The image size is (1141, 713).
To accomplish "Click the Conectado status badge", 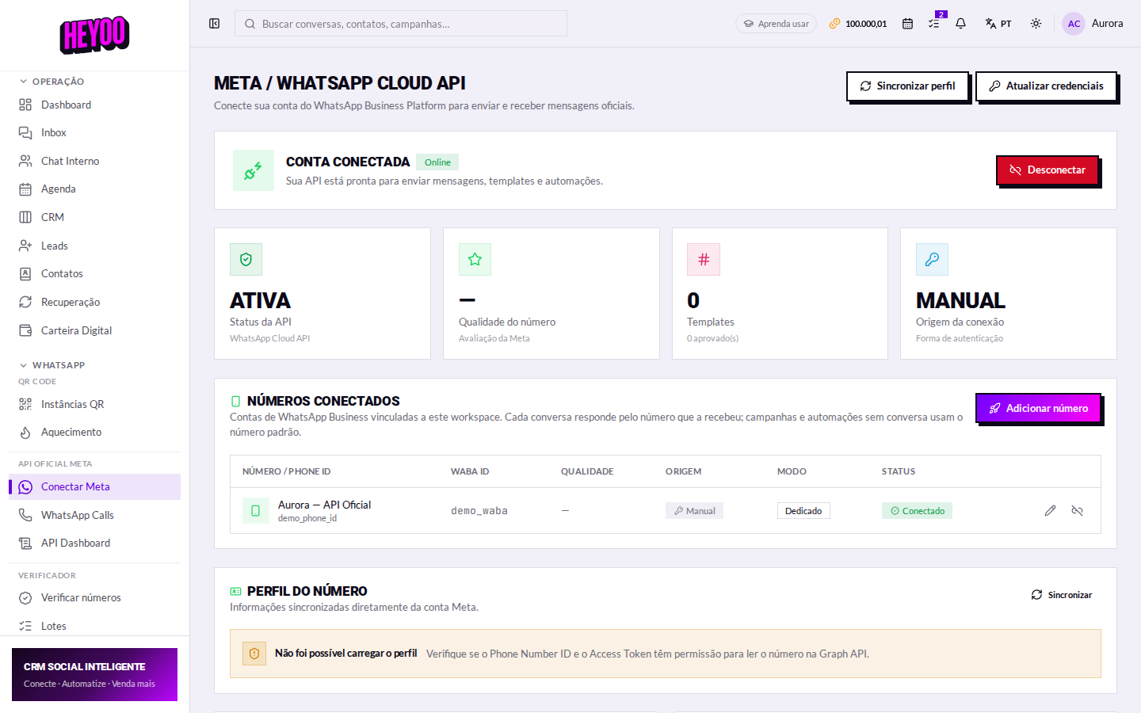I will pos(917,511).
